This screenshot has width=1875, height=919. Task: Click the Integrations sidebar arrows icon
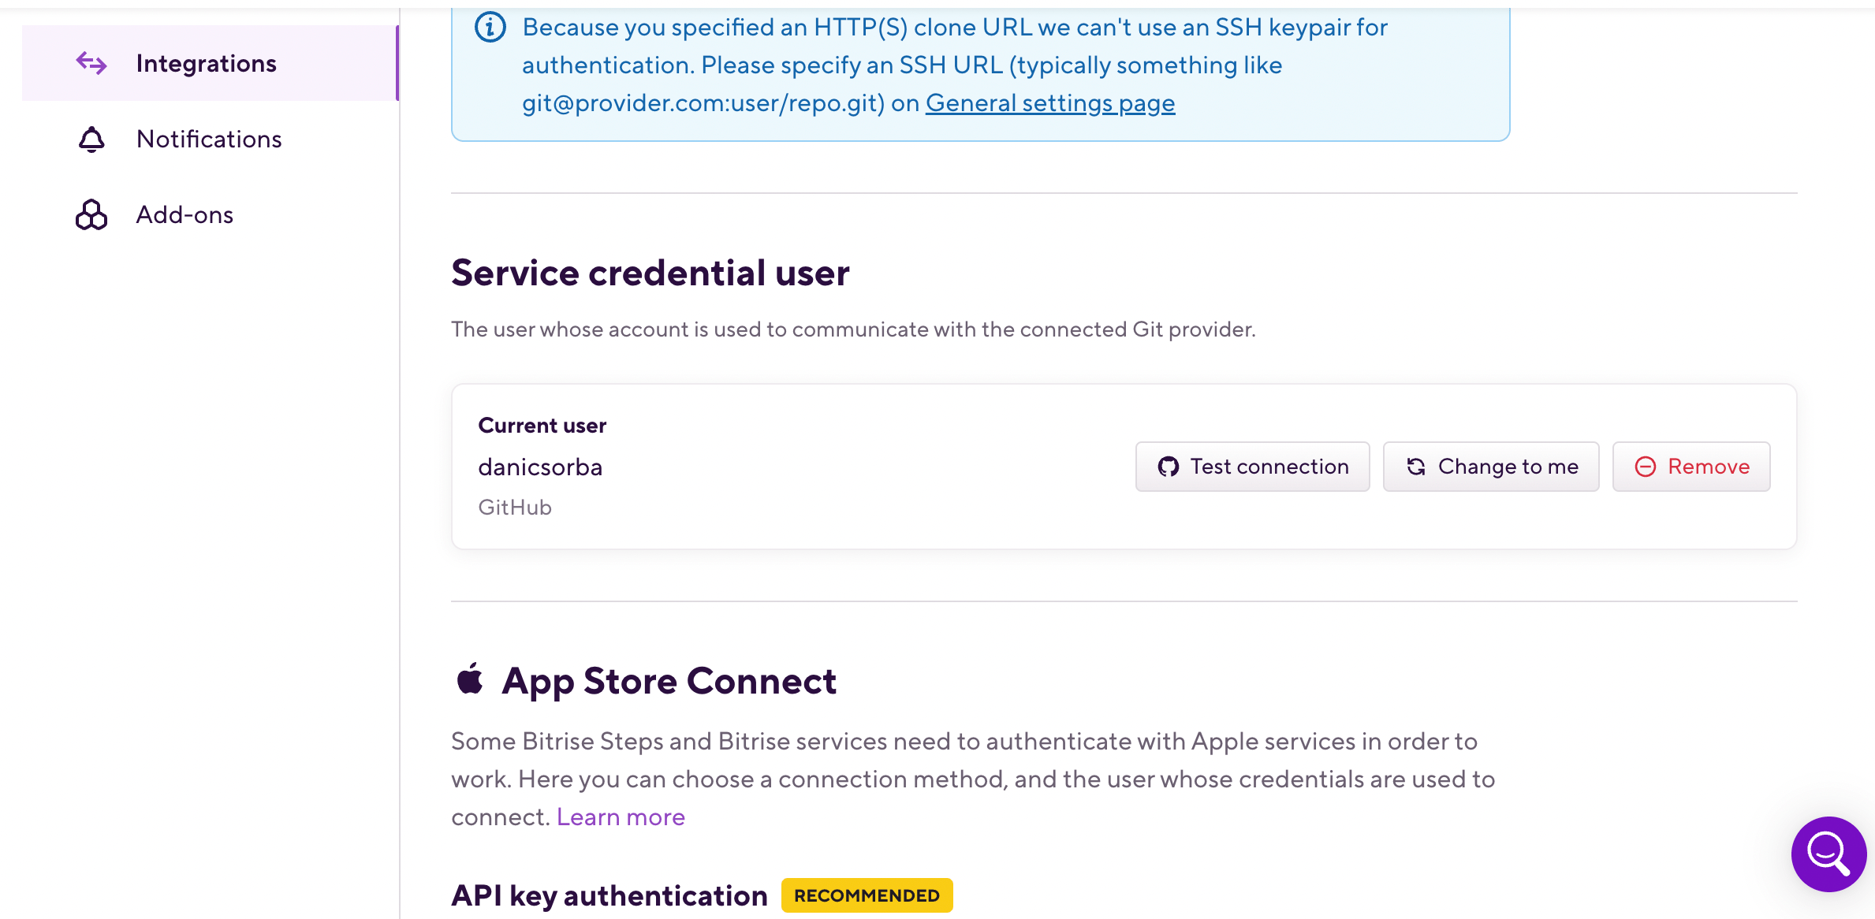click(x=91, y=62)
